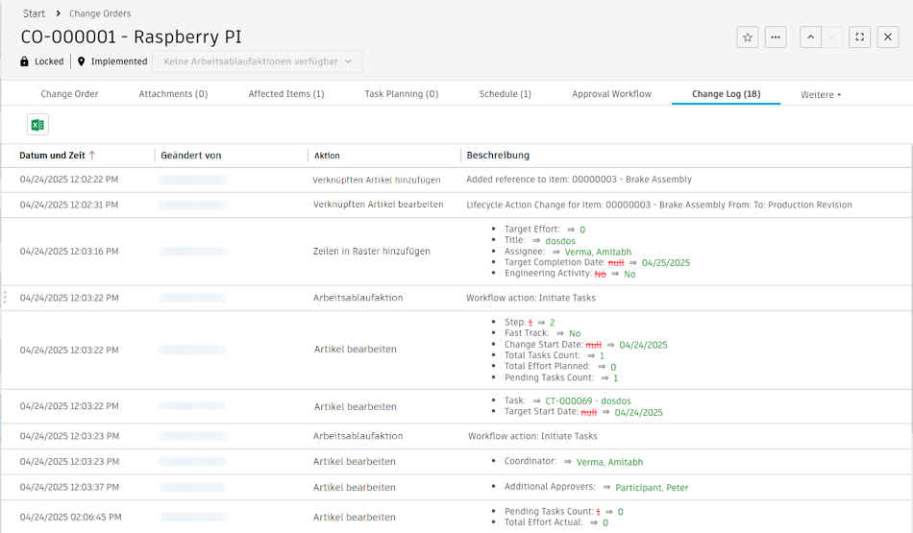Click the Implemented status label
This screenshot has height=533, width=913.
point(119,61)
